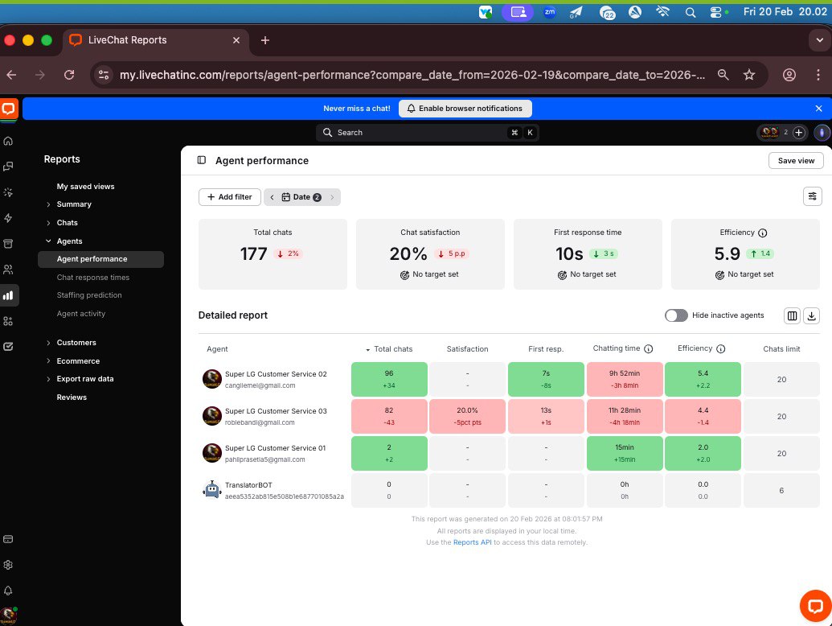This screenshot has height=626, width=832.
Task: Click the plus icon to invite agents
Action: tap(798, 133)
